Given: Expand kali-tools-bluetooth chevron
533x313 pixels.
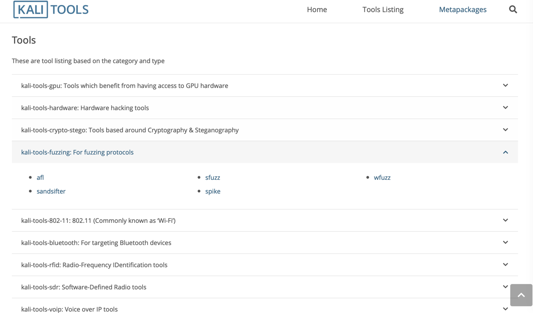Looking at the screenshot, I should pos(505,242).
